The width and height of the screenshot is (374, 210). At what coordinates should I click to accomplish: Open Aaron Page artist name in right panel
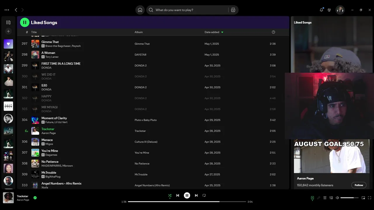tap(305, 178)
